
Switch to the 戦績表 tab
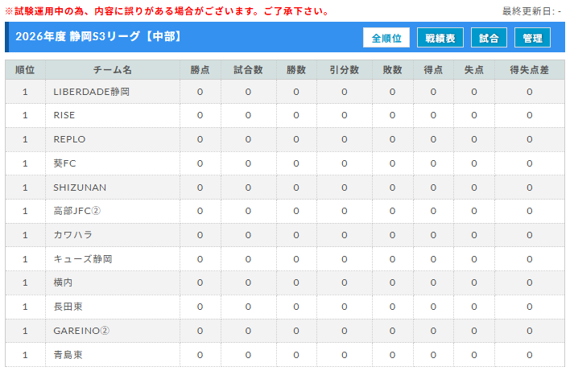point(440,38)
